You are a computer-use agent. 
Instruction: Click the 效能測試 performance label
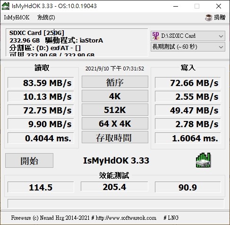114,175
